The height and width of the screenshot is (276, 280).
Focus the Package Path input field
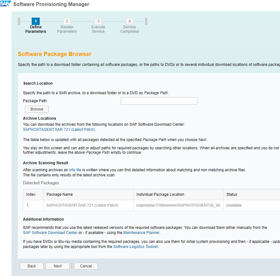tap(159, 101)
